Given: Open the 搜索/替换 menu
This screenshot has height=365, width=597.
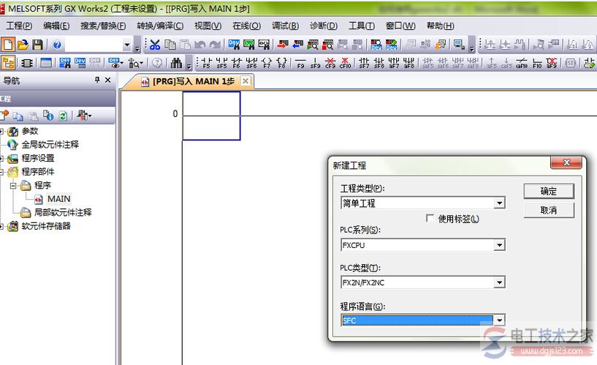Looking at the screenshot, I should [x=103, y=26].
